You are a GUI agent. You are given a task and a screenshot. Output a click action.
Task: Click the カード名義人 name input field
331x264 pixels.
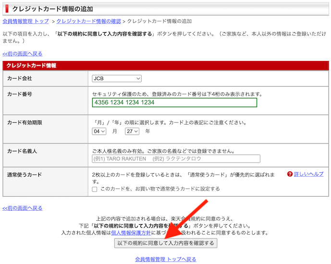[176, 159]
